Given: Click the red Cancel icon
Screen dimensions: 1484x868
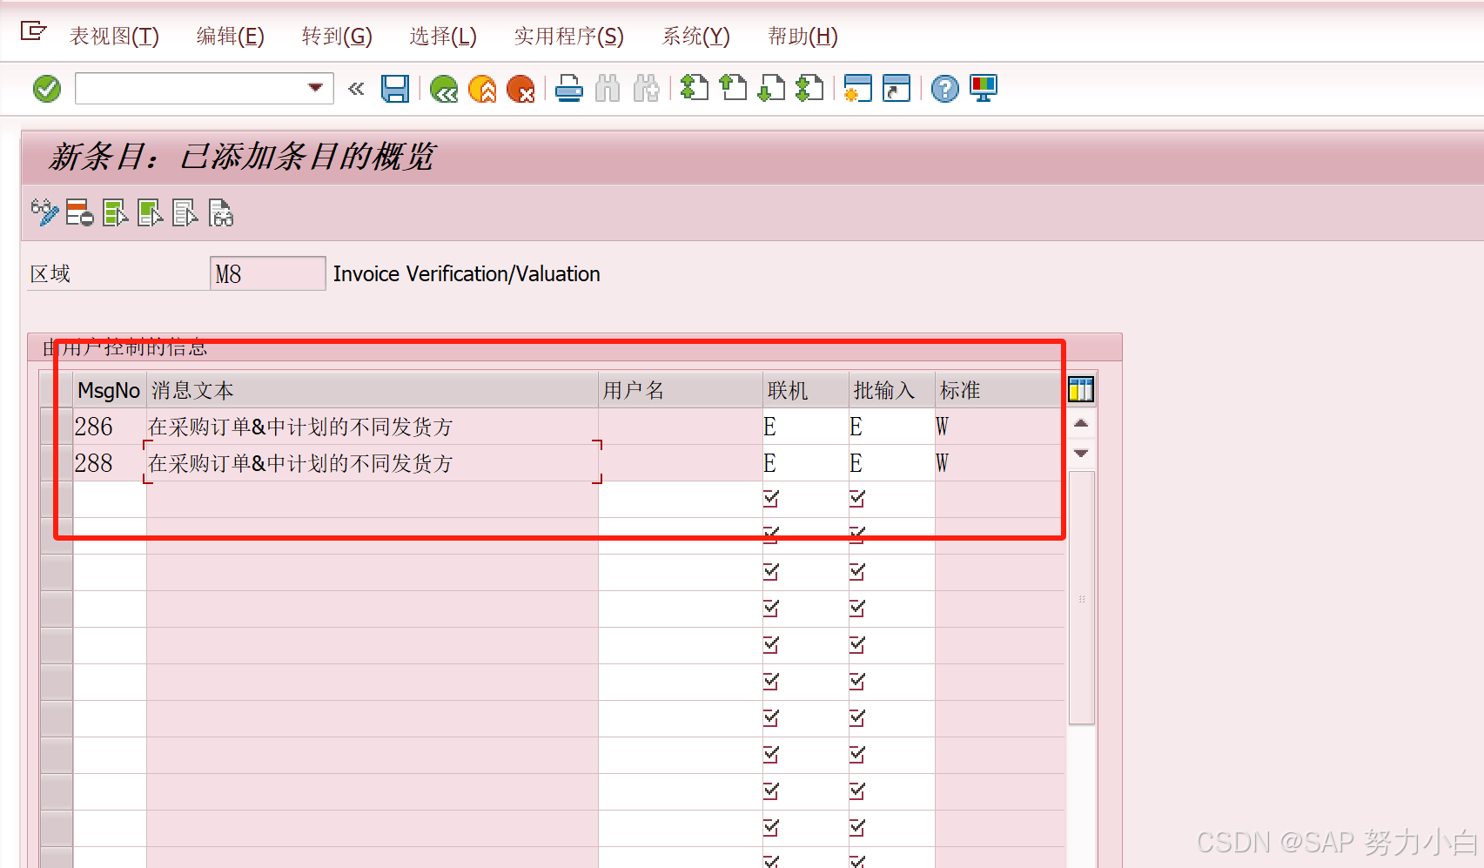Looking at the screenshot, I should click(x=520, y=88).
